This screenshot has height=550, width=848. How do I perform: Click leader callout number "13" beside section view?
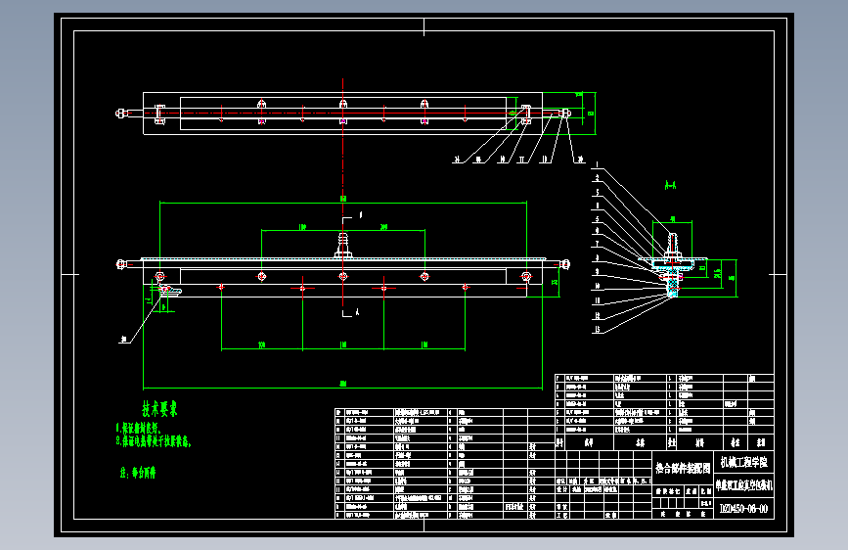597,329
